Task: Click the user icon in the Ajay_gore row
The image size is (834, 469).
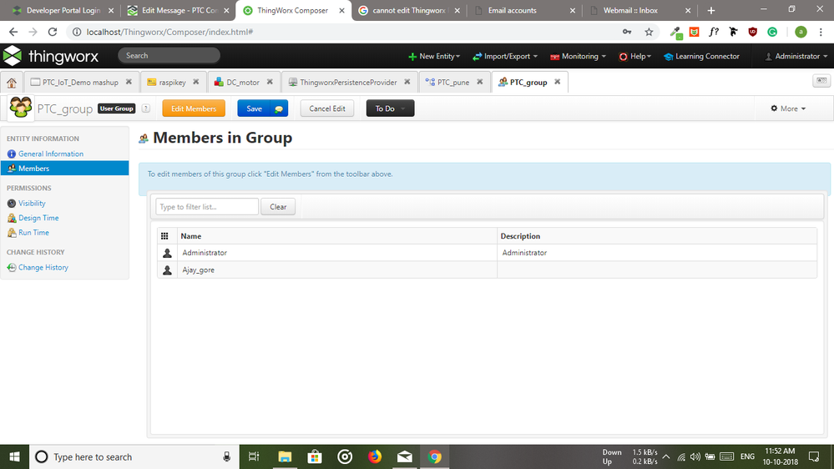Action: pyautogui.click(x=167, y=270)
